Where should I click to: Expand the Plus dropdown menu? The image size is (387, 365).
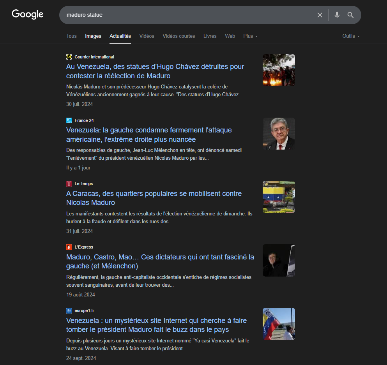click(250, 36)
